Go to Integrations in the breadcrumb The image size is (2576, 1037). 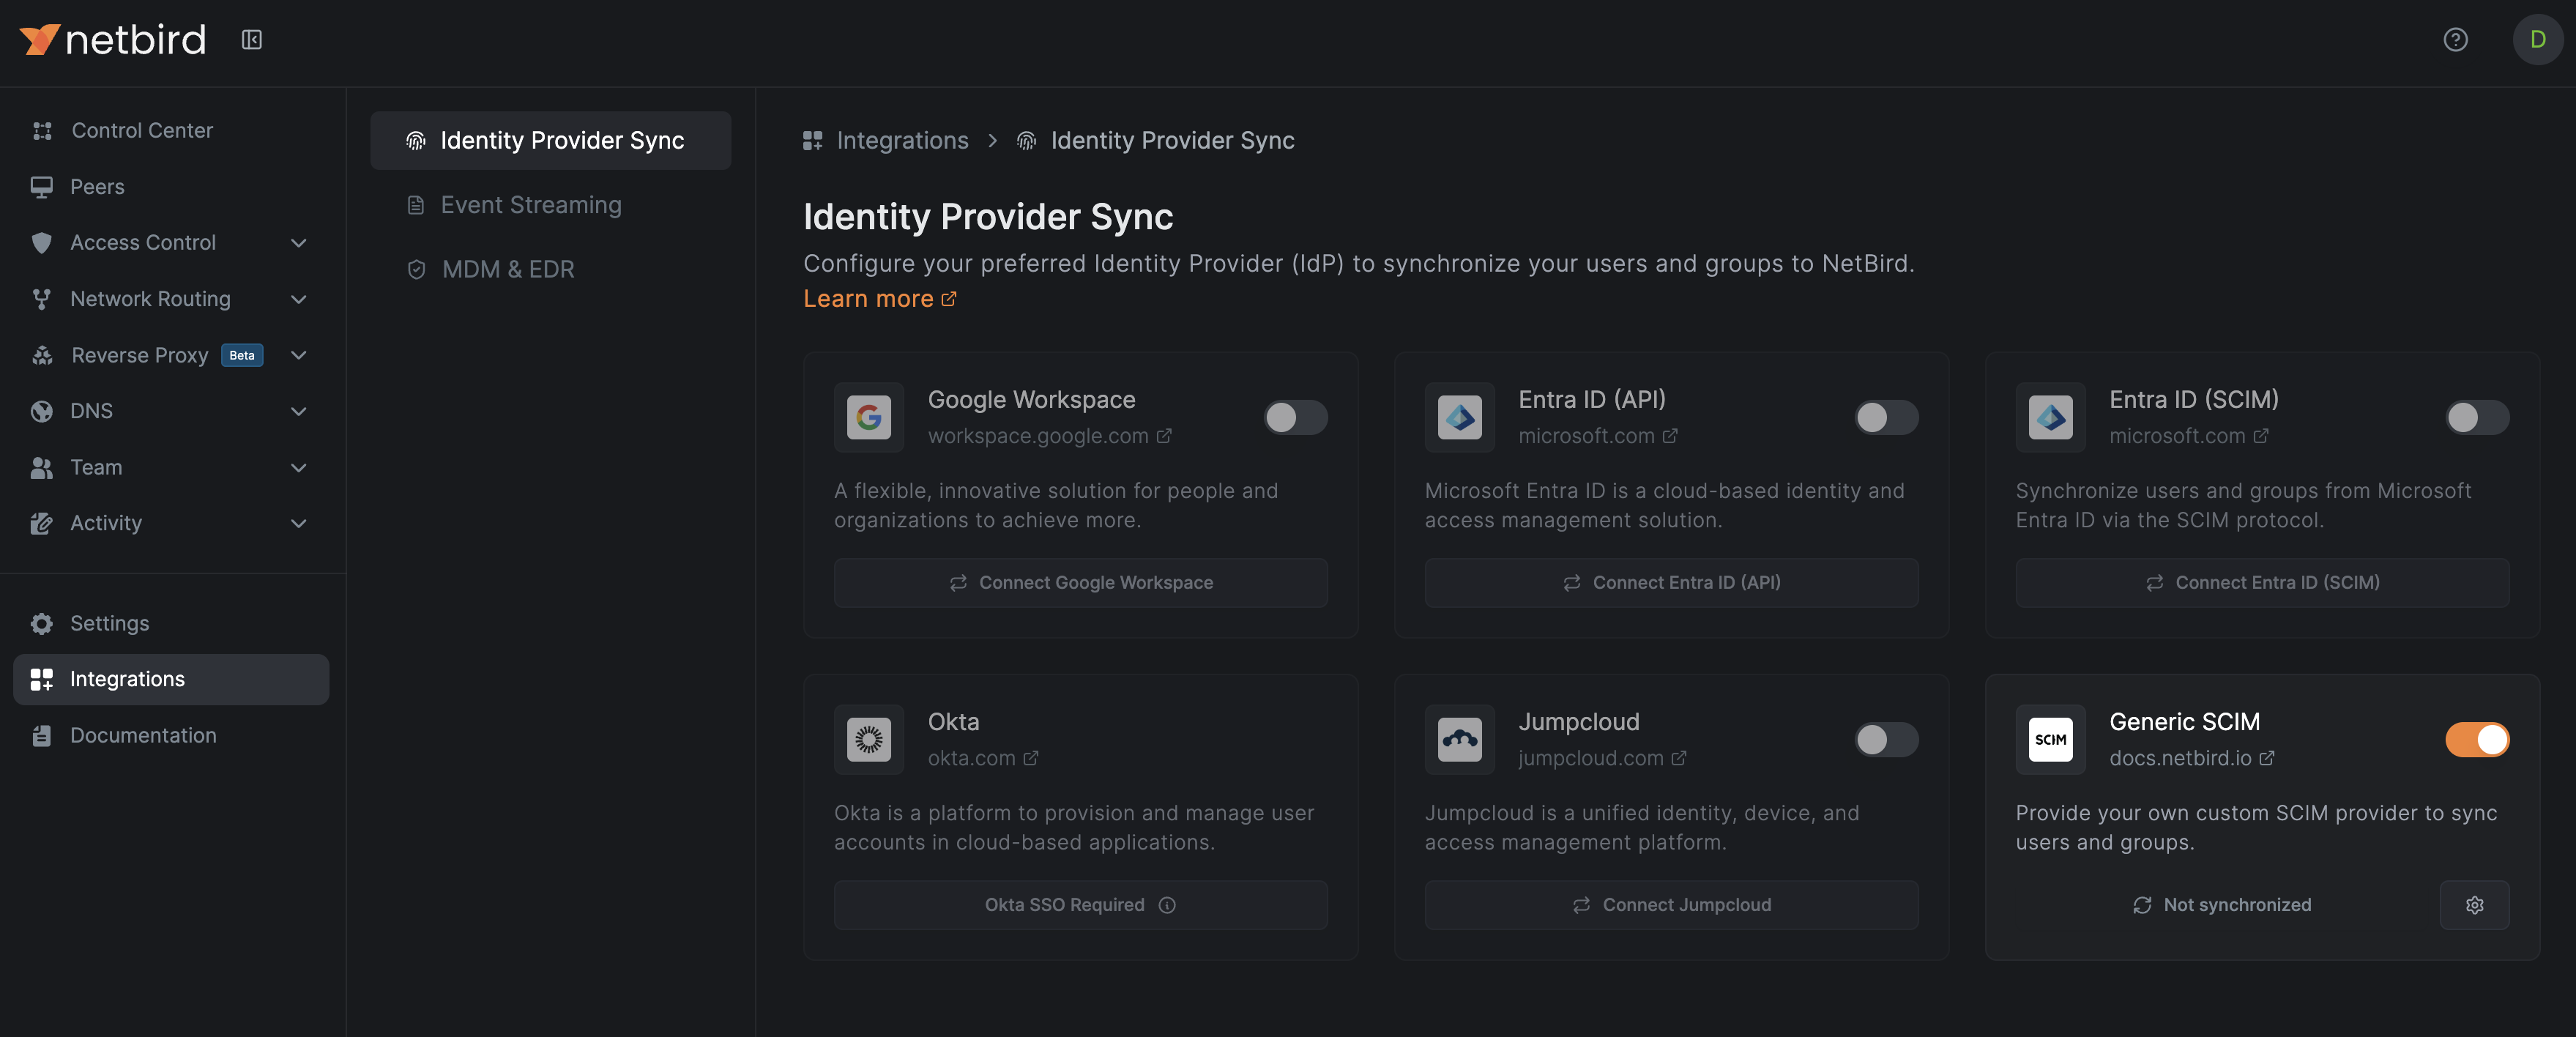tap(902, 141)
